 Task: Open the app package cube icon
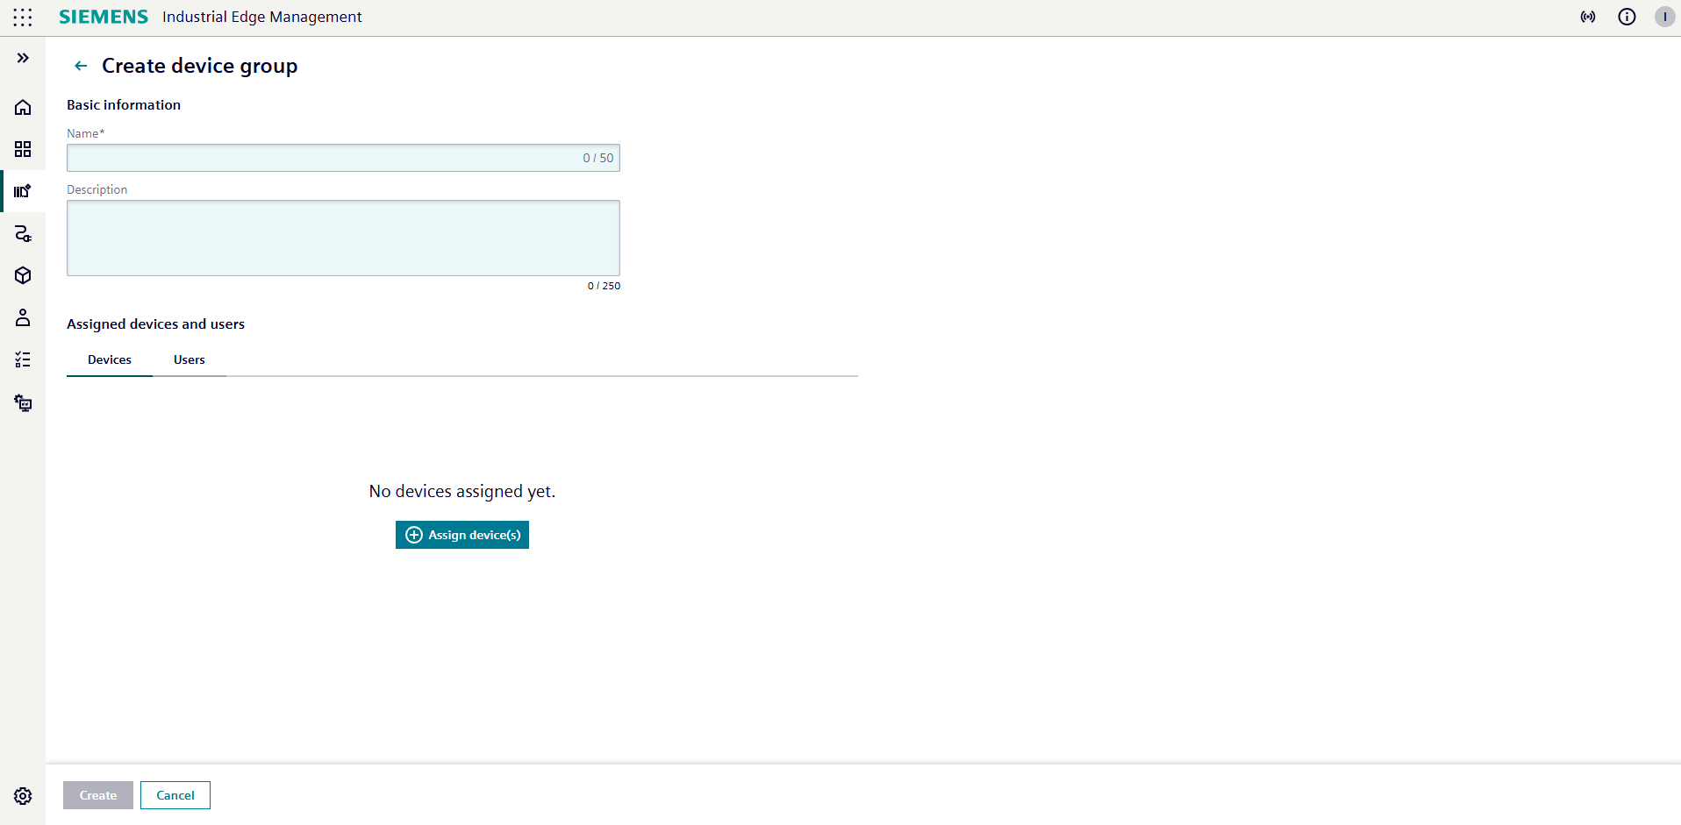click(x=23, y=275)
